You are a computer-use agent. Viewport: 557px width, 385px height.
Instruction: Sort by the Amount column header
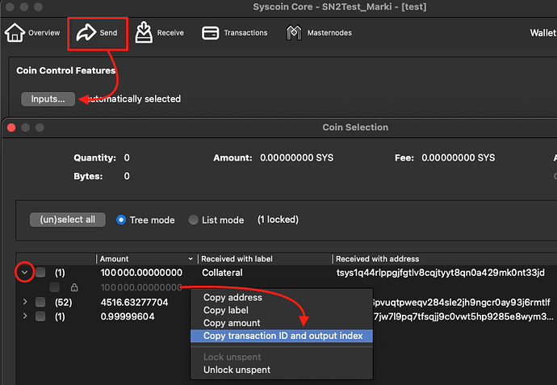tap(145, 259)
